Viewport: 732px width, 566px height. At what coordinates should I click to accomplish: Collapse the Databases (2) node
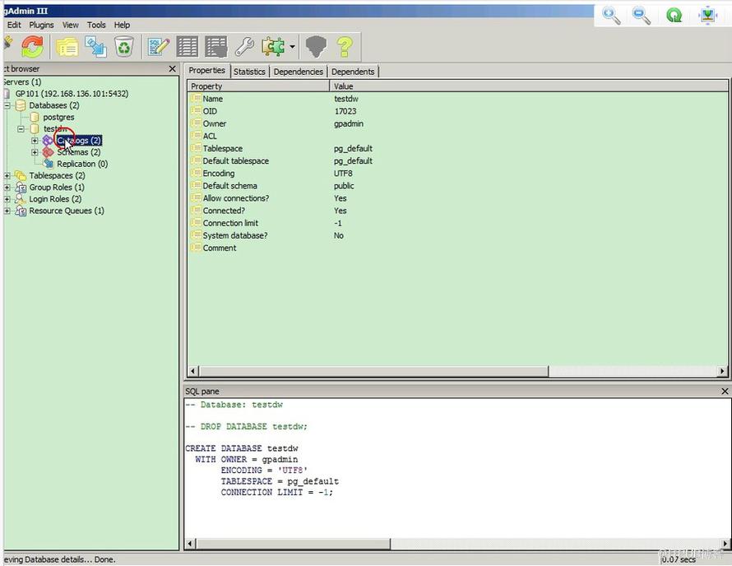click(x=7, y=105)
